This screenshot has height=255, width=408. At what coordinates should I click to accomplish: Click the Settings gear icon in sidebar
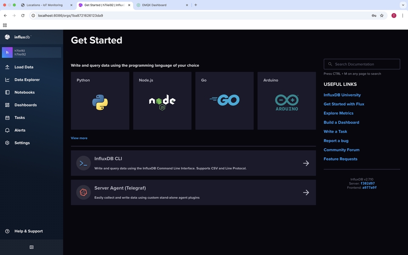pyautogui.click(x=7, y=143)
